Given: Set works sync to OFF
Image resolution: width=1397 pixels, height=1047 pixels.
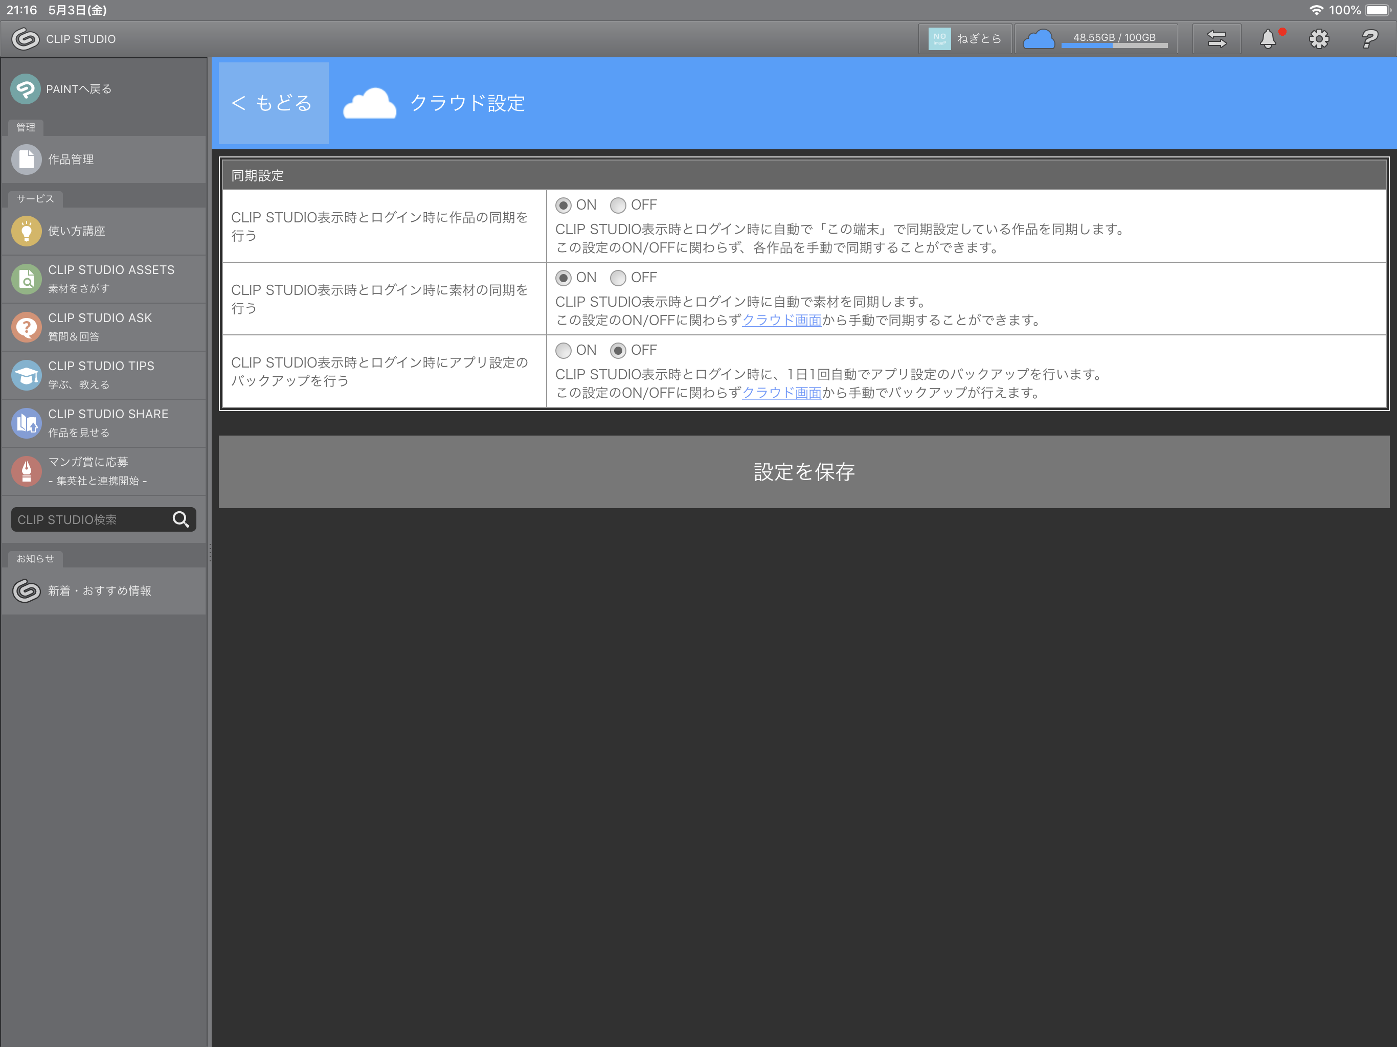Looking at the screenshot, I should (618, 205).
